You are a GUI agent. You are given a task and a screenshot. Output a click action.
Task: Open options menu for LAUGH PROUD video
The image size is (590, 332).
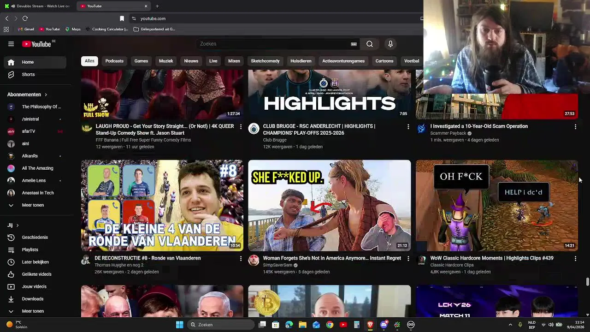[x=241, y=126]
